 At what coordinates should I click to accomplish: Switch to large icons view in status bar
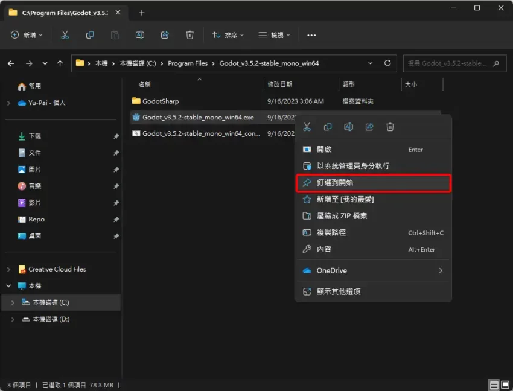(x=505, y=385)
